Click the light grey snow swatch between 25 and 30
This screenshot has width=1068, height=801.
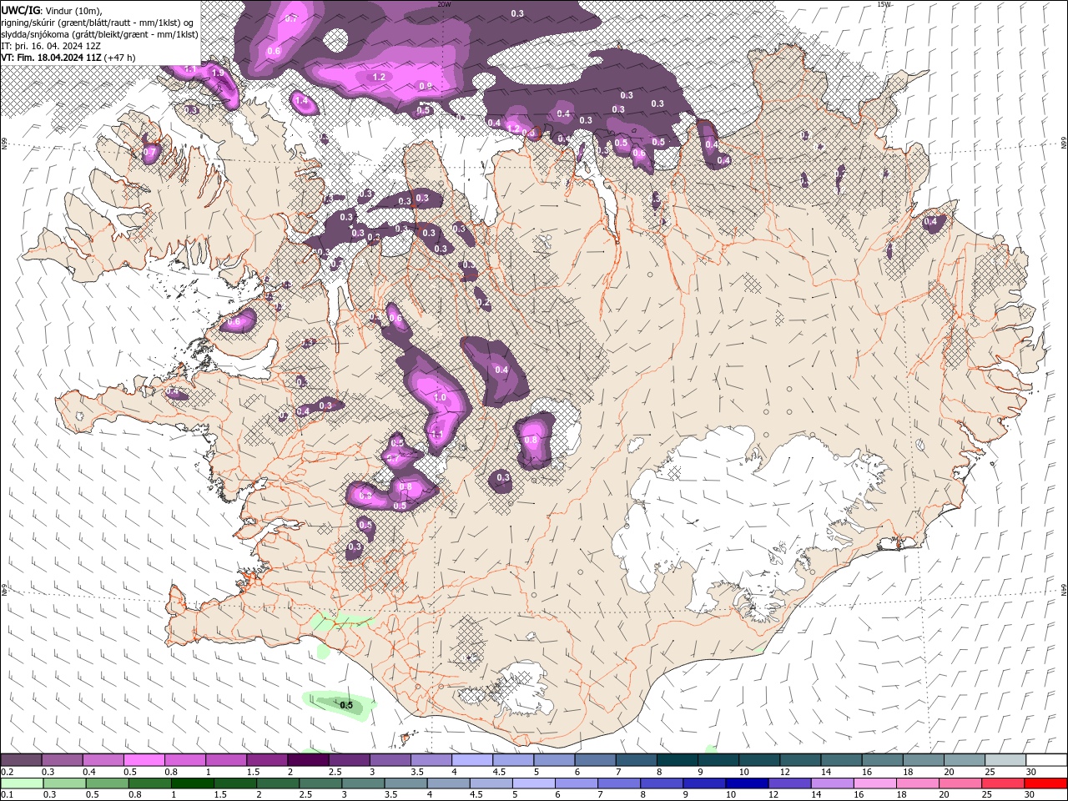(x=1005, y=759)
